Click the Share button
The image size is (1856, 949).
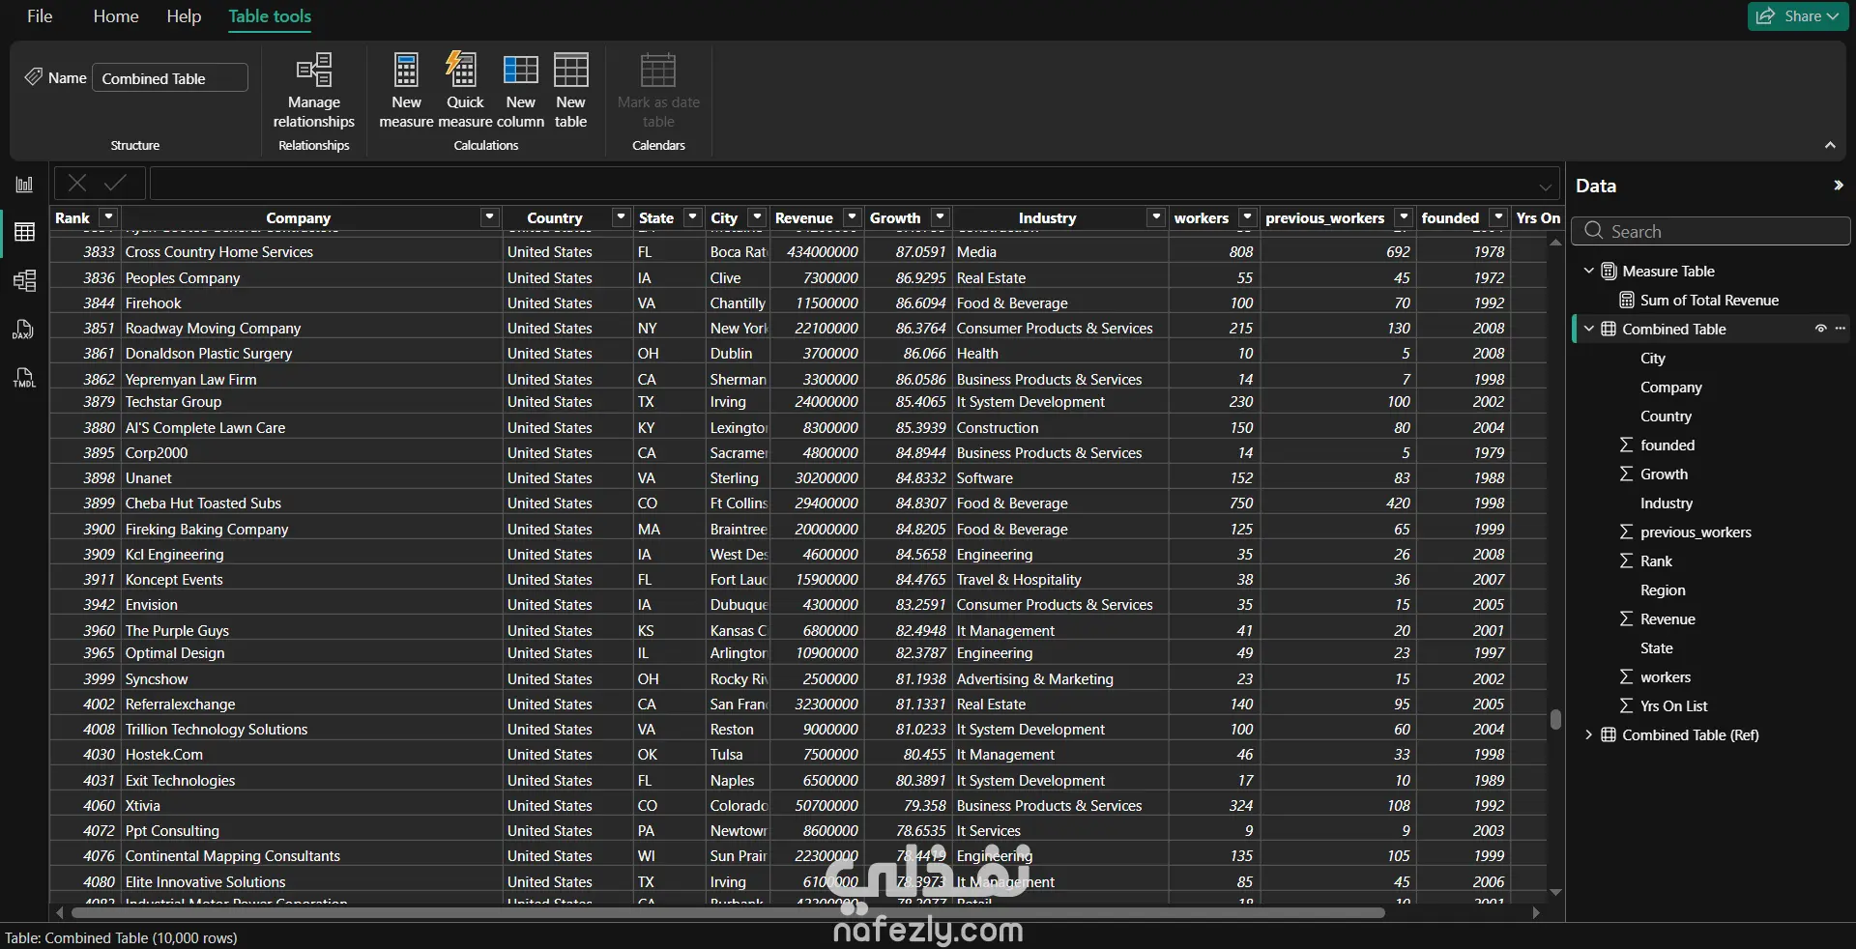[x=1798, y=16]
